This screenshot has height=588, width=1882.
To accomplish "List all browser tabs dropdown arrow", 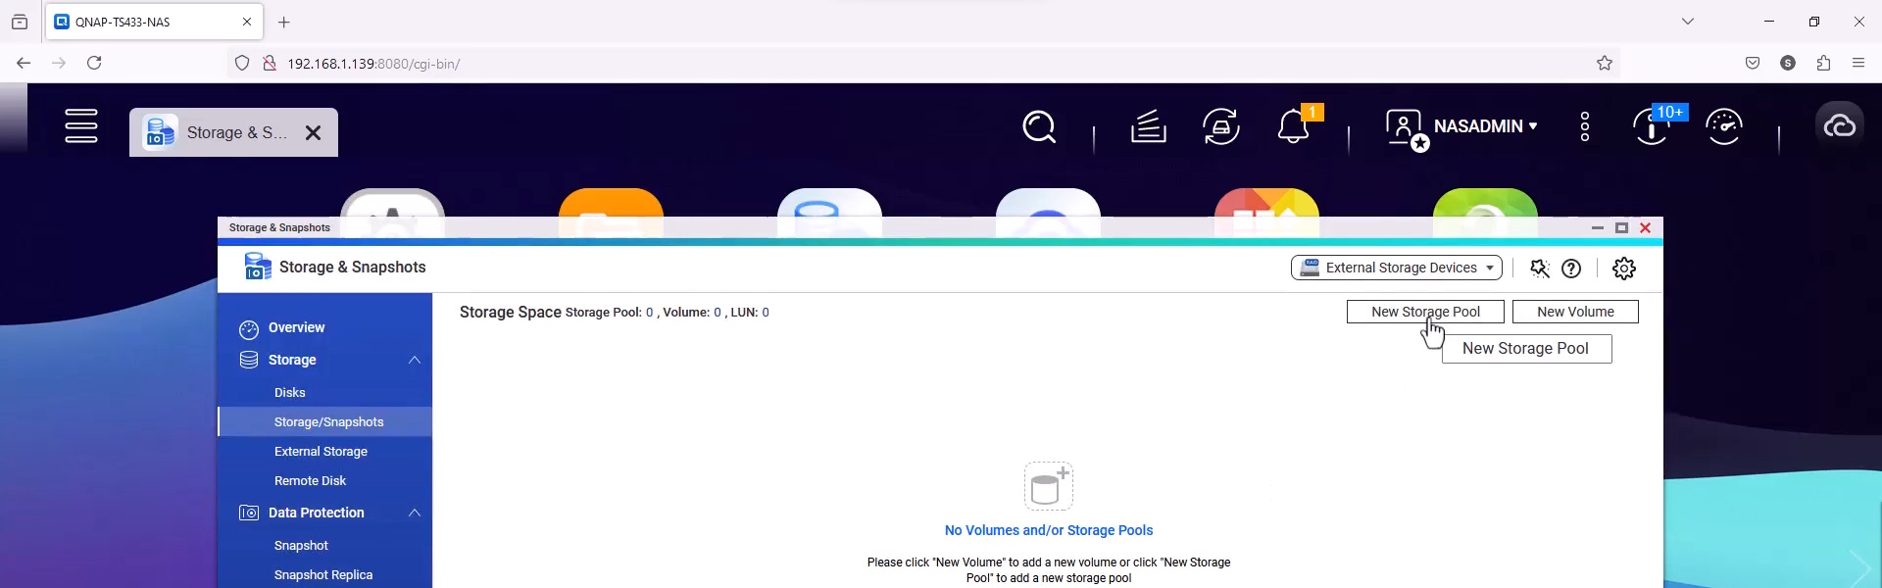I will 1688,22.
